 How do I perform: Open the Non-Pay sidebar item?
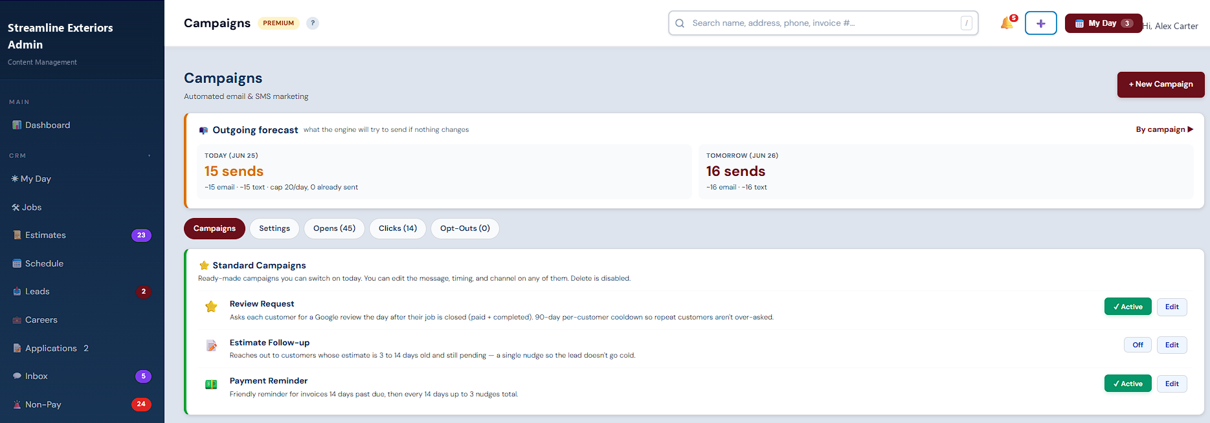click(82, 404)
